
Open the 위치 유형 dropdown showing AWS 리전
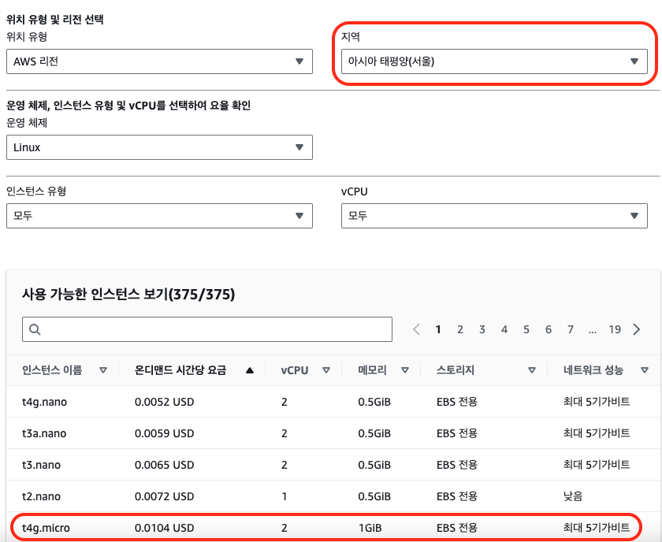pos(159,61)
